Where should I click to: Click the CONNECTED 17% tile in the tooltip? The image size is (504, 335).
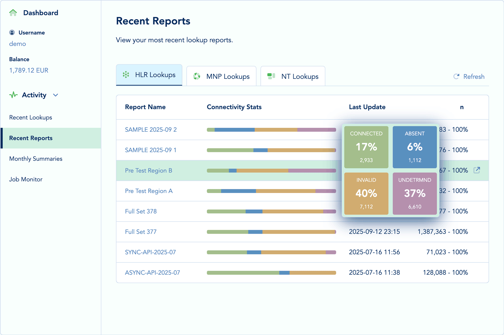tap(366, 147)
